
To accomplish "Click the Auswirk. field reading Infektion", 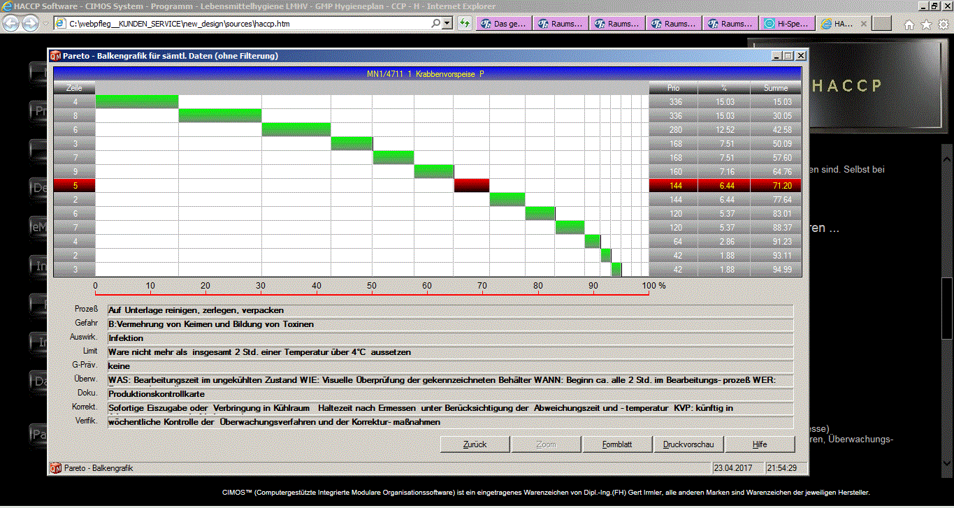I will [x=450, y=338].
